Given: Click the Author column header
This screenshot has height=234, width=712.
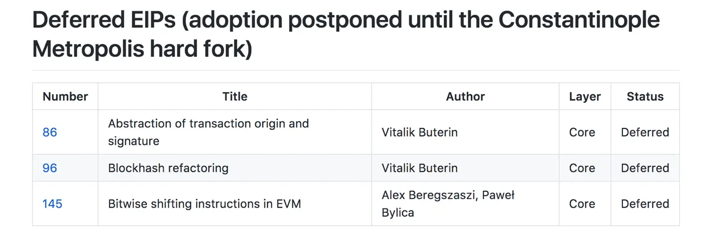Looking at the screenshot, I should (466, 97).
